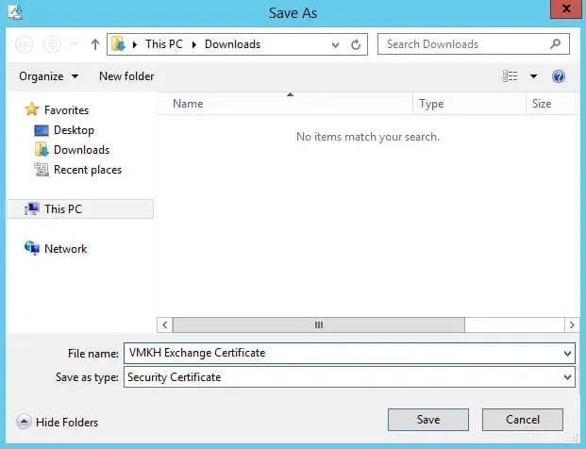The image size is (586, 449).
Task: Click the Hide Folders collapse arrow icon
Action: tap(24, 422)
